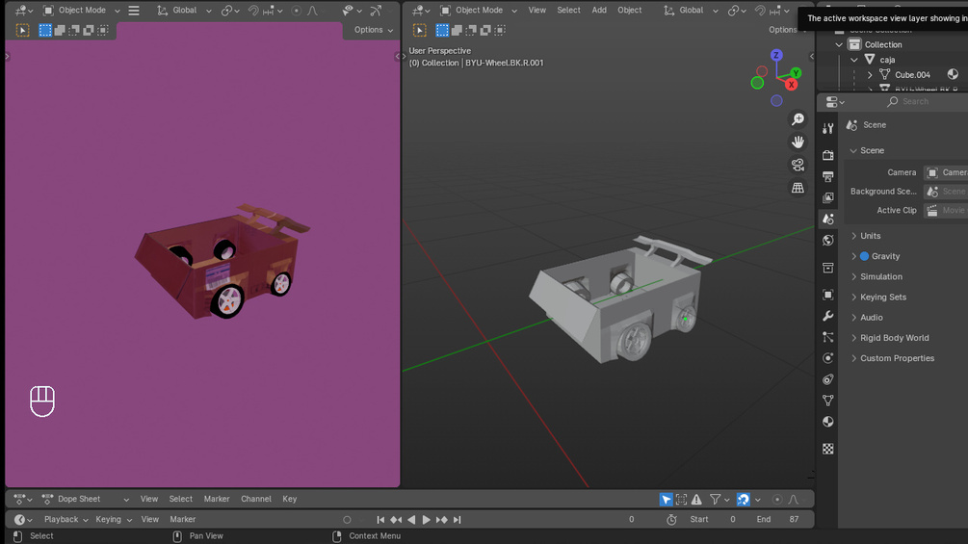The image size is (968, 544).
Task: Click the zoom magnifier viewport icon
Action: (798, 119)
